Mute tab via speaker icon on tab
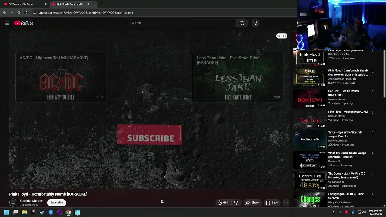 coord(89,4)
